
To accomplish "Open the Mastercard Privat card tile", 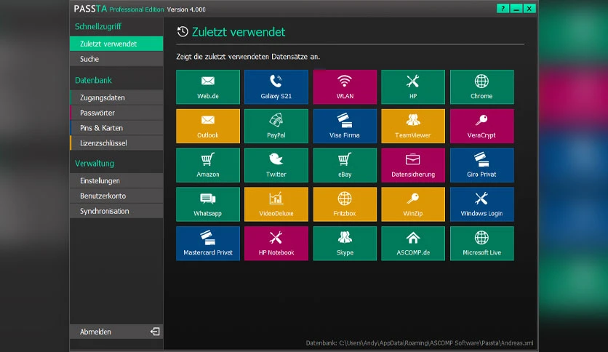I will 208,244.
